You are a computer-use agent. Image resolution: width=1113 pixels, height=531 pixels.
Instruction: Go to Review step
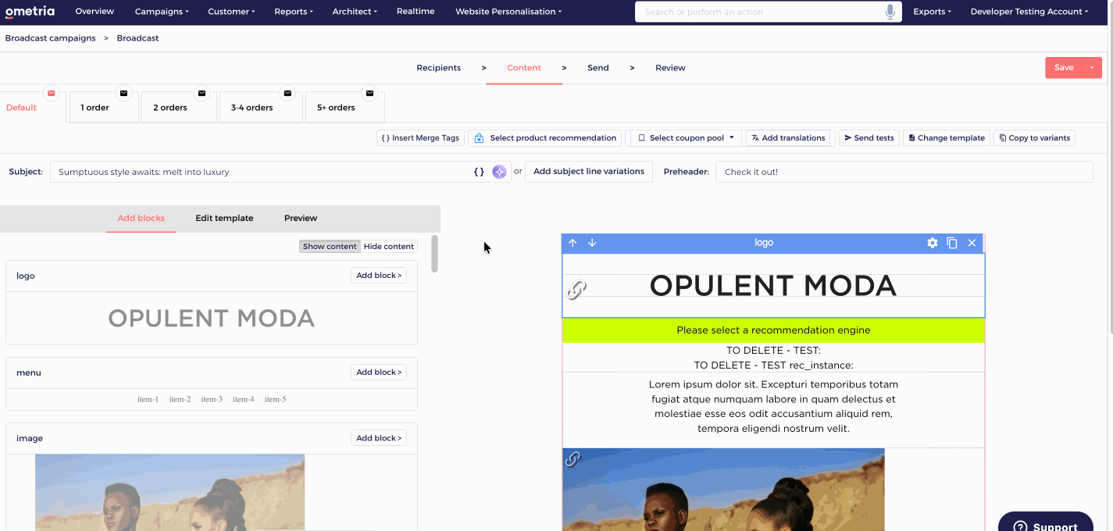(x=670, y=68)
